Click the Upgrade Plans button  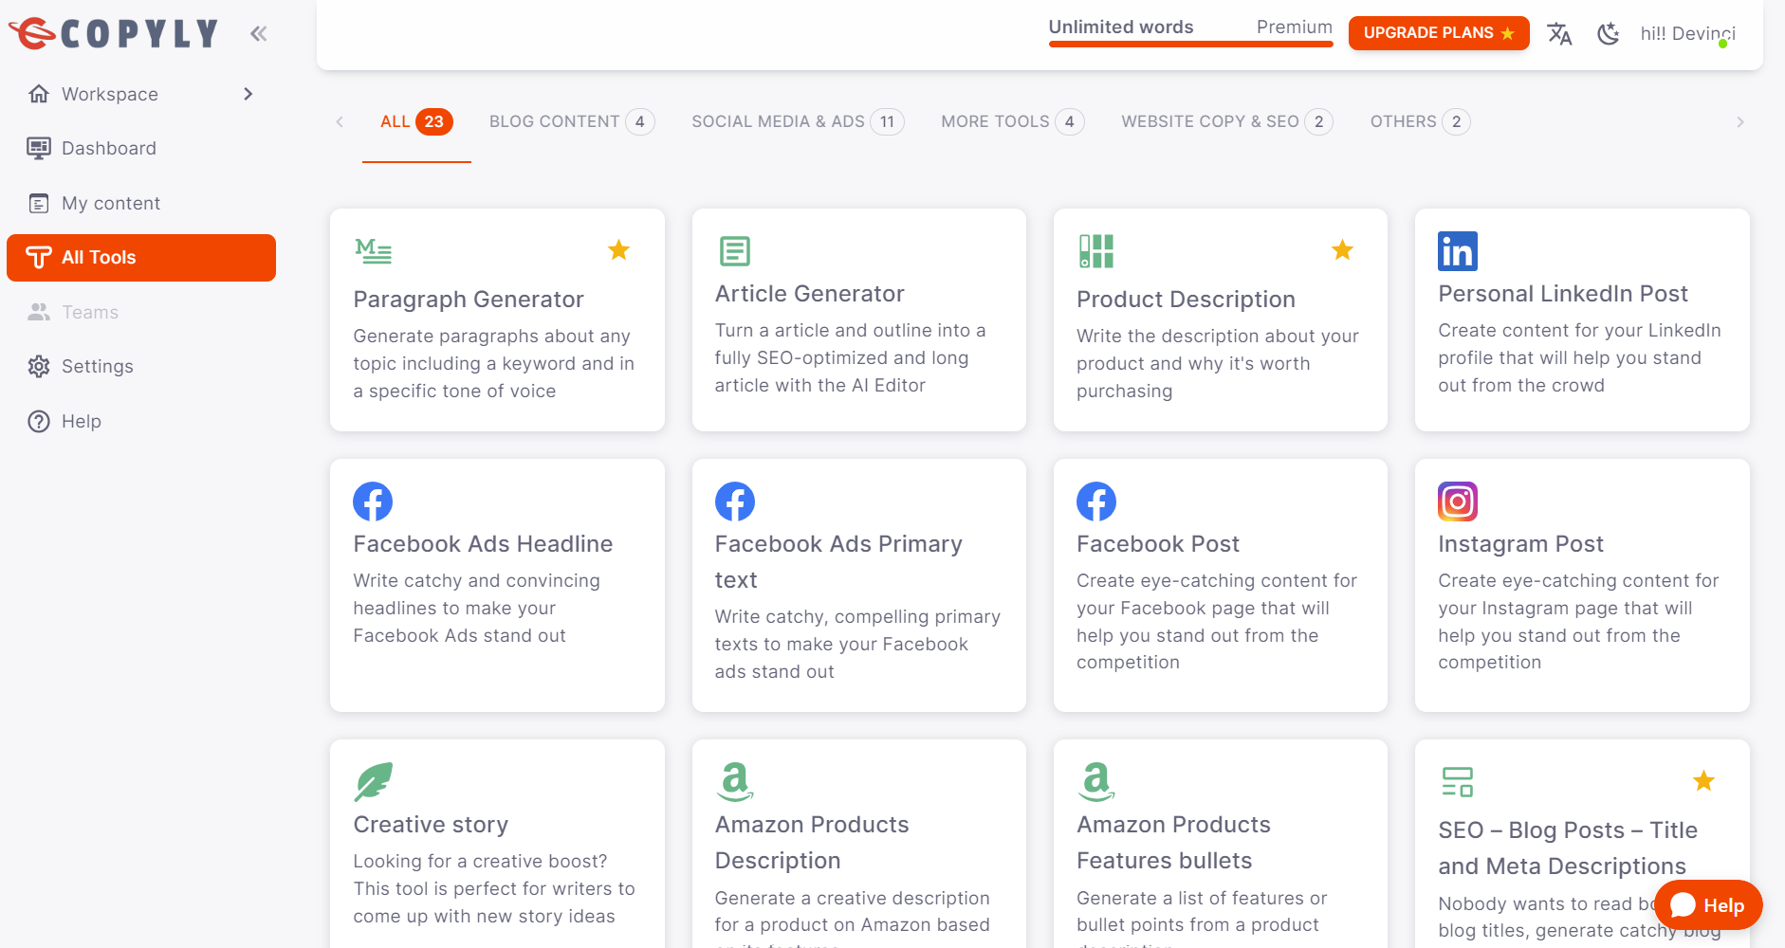[1439, 33]
